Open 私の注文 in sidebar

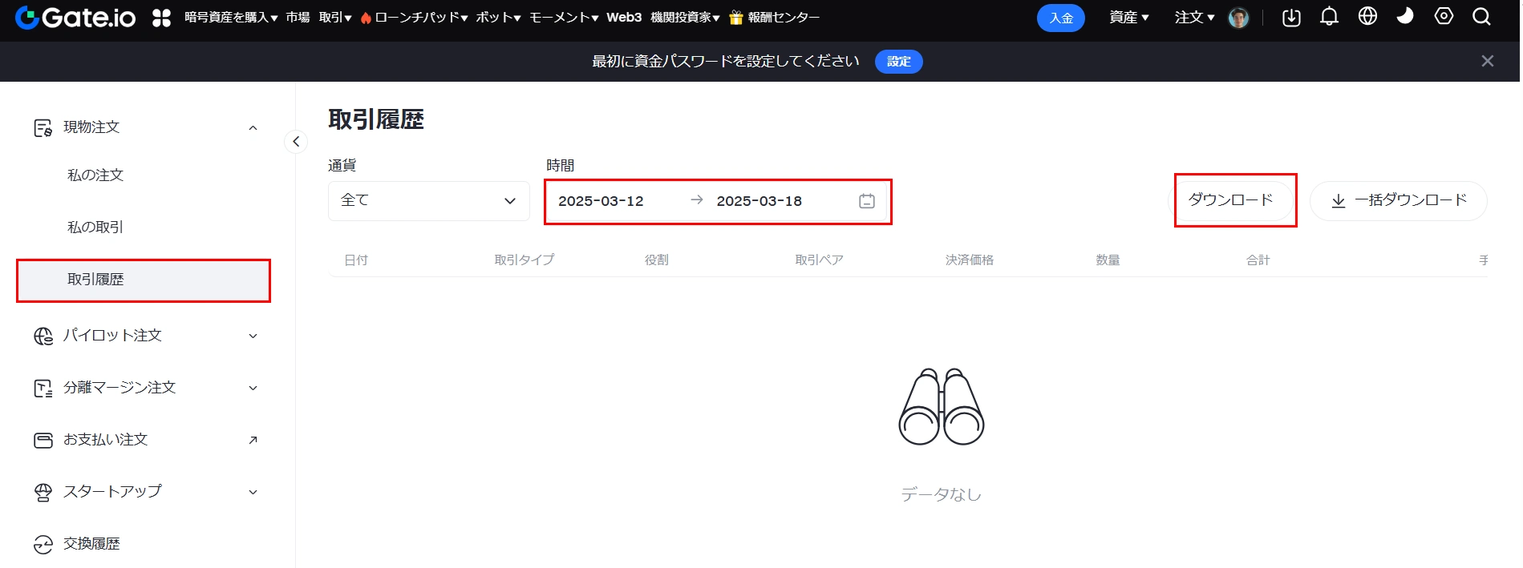[x=95, y=175]
